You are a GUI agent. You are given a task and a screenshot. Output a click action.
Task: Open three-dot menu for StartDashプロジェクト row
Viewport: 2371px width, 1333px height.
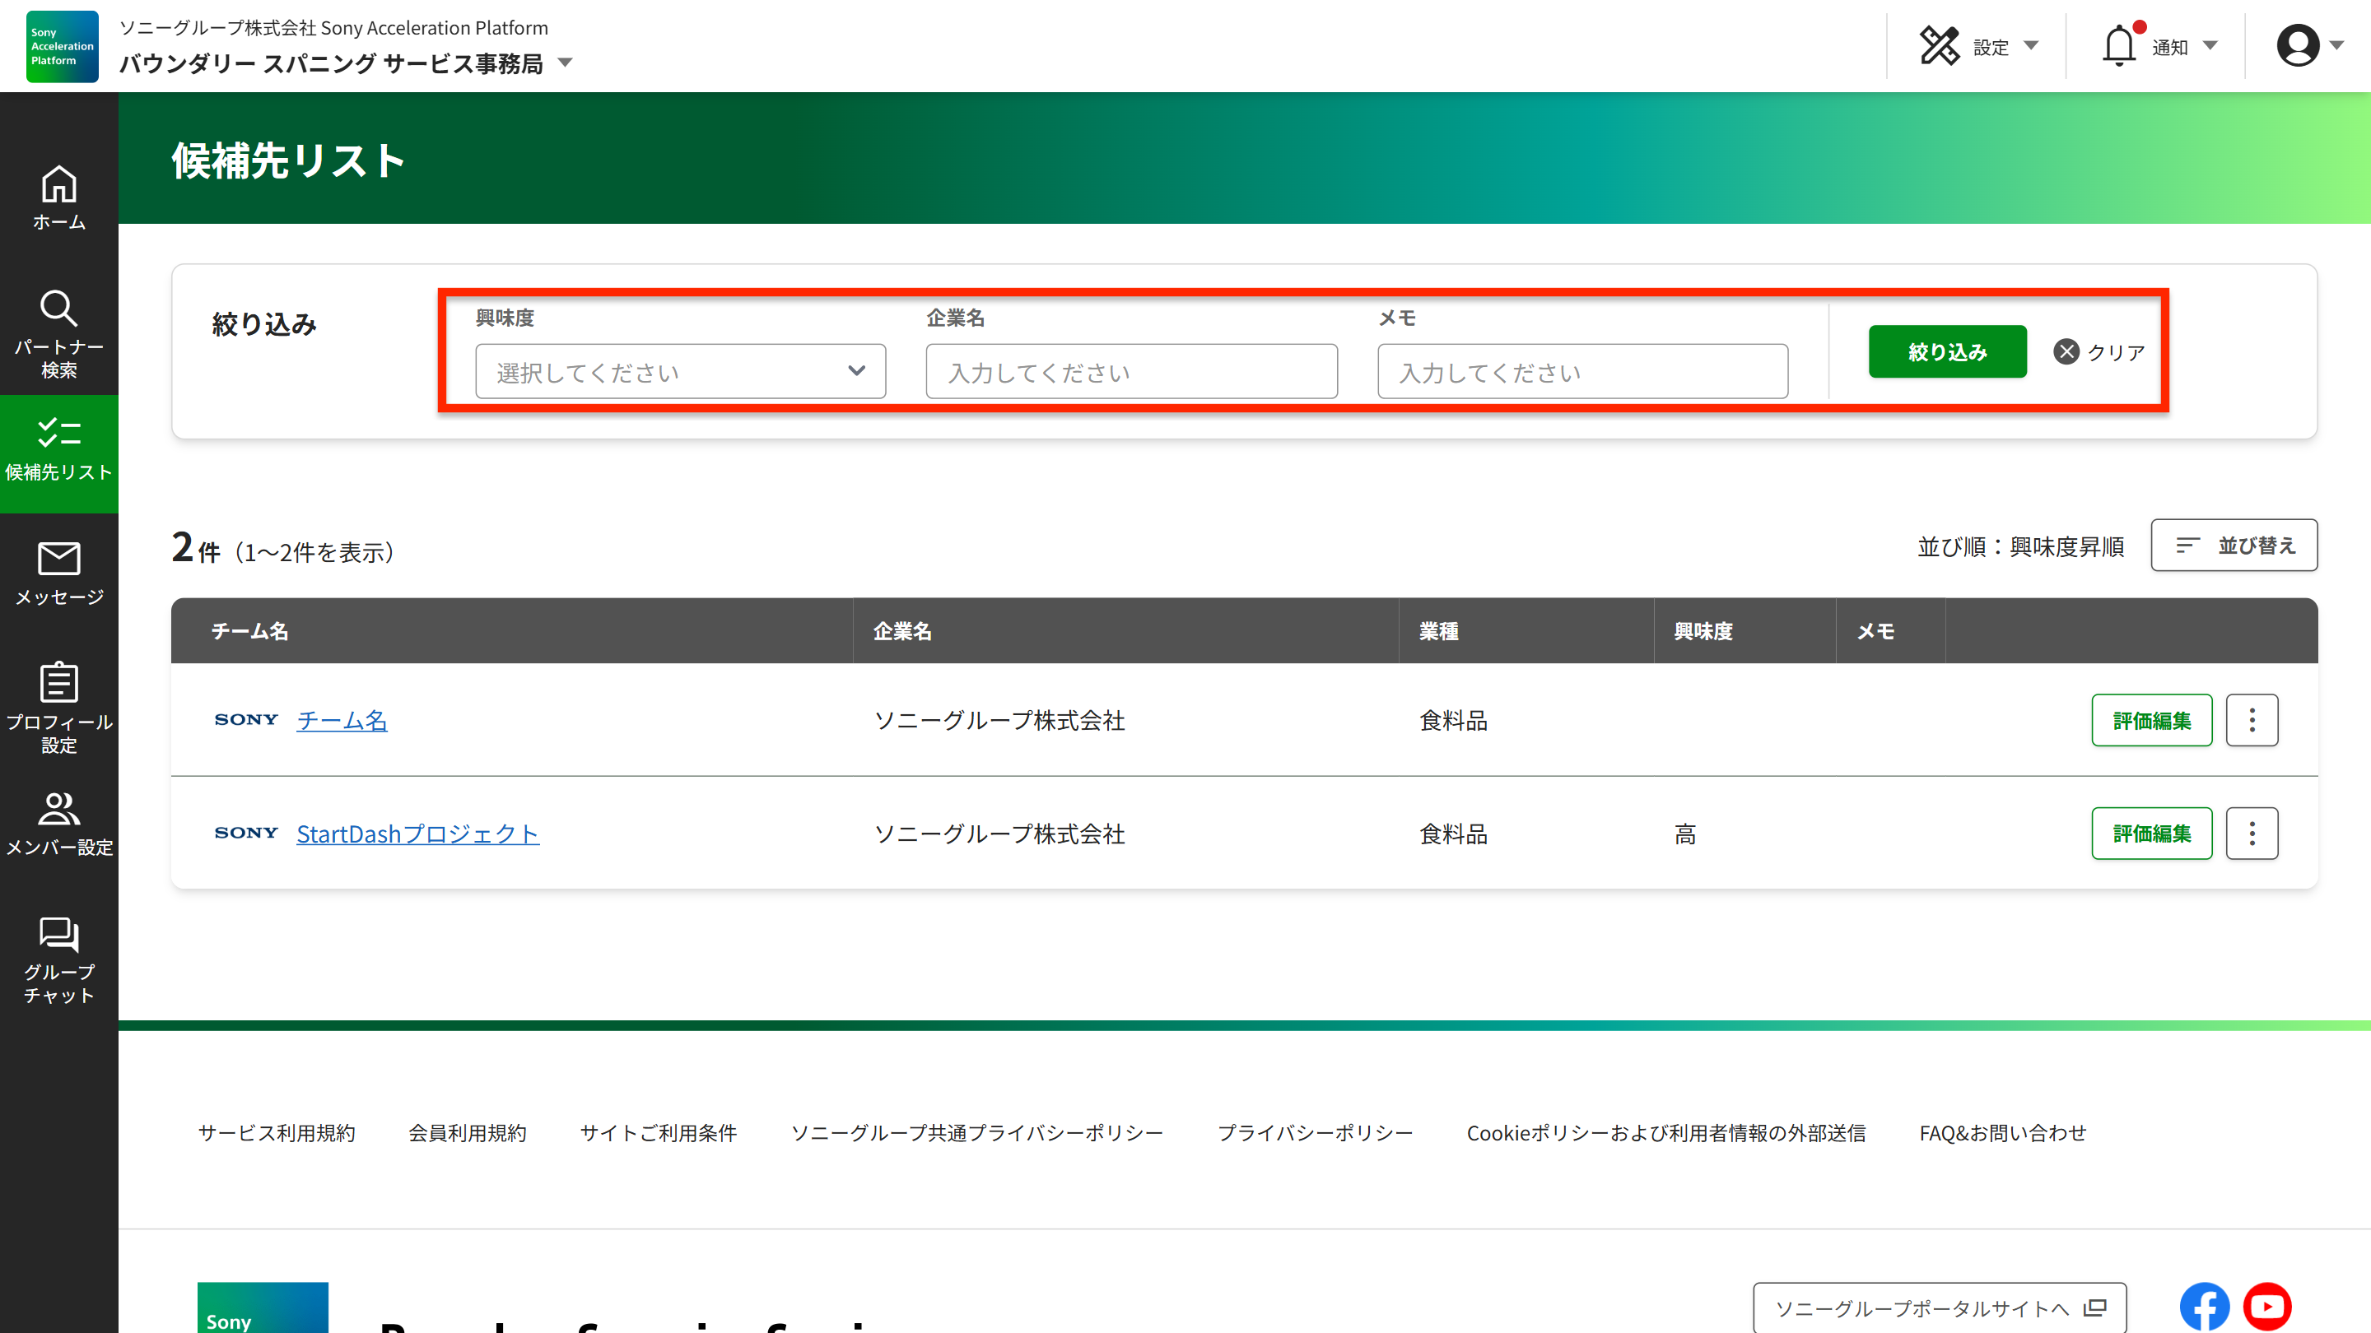(2252, 834)
